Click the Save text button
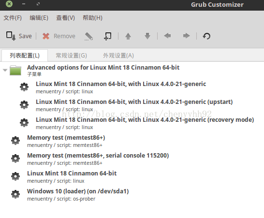The height and width of the screenshot is (218, 264). [25, 36]
